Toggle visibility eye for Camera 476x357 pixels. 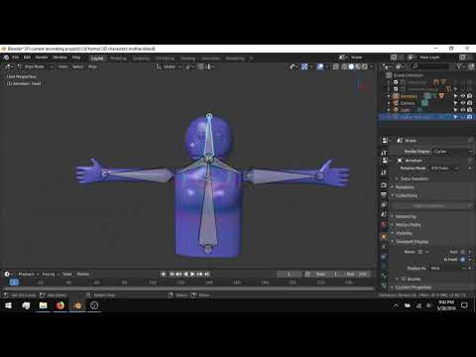click(462, 103)
